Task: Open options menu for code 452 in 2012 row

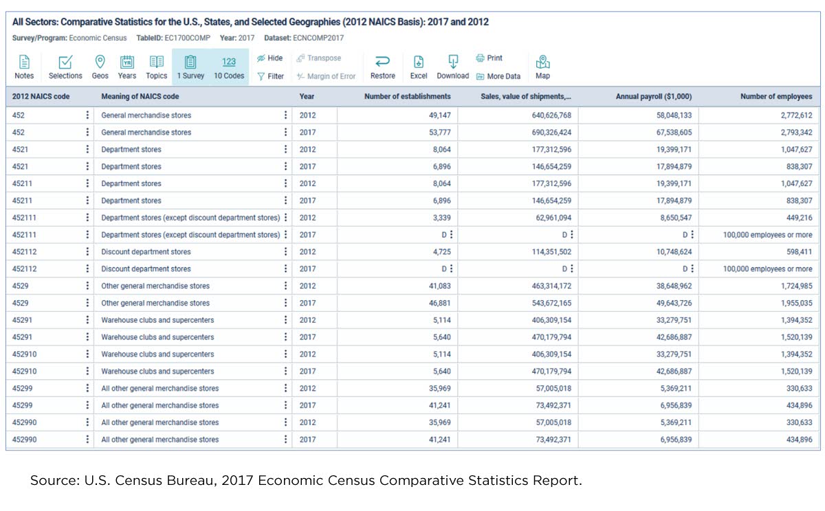Action: pos(87,115)
